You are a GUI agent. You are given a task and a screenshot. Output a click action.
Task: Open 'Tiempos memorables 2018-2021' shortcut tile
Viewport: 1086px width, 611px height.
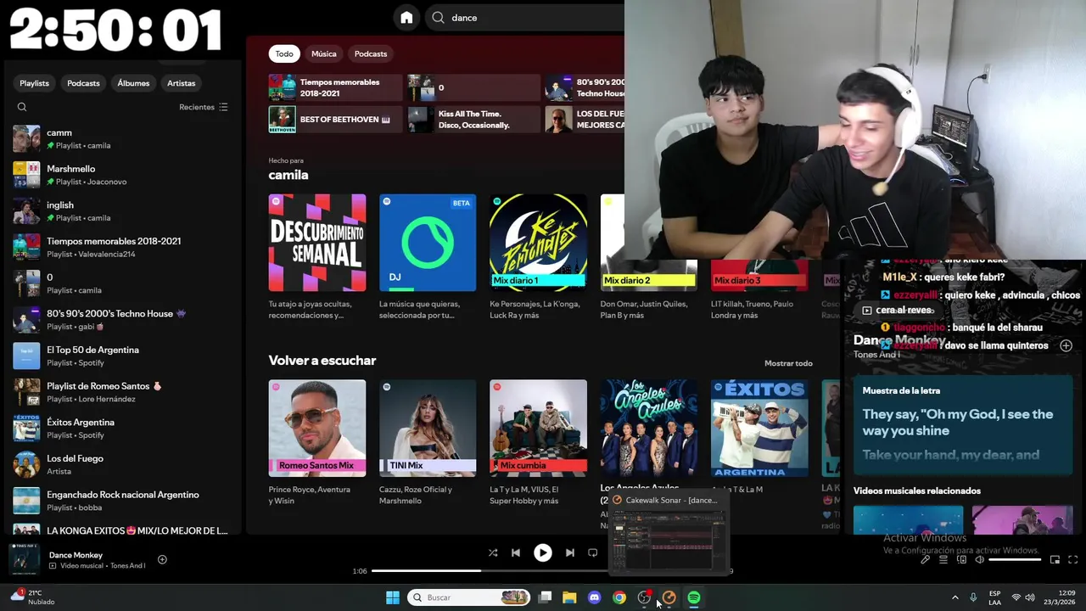(x=335, y=87)
